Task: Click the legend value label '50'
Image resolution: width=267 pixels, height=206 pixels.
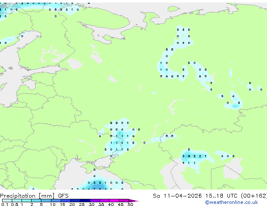Action: coord(130,204)
